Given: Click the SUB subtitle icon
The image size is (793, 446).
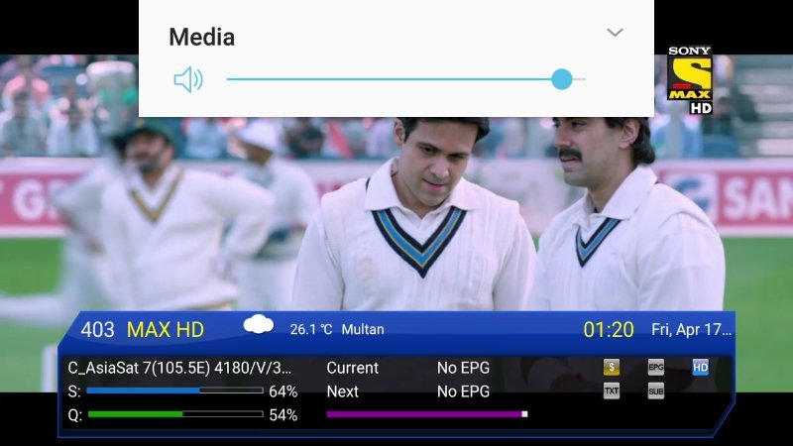Looking at the screenshot, I should tap(655, 390).
